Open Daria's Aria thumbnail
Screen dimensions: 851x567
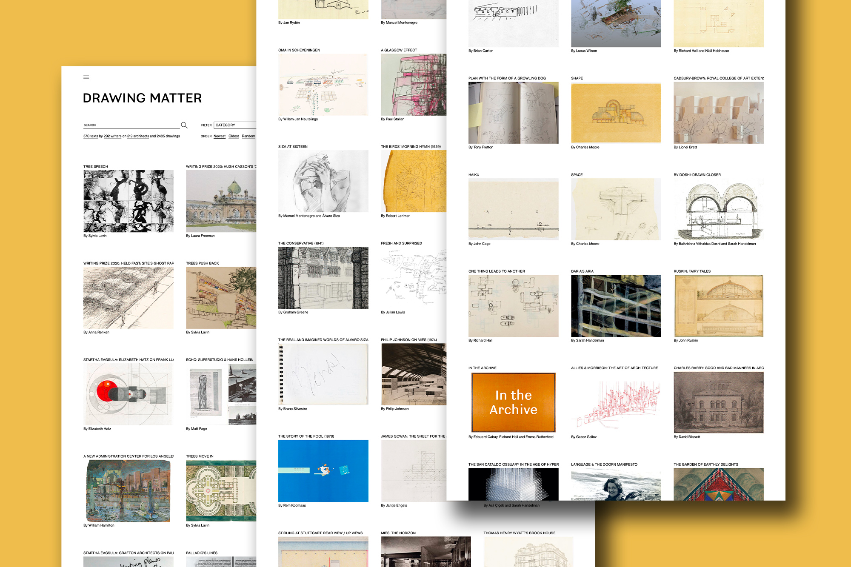[616, 306]
